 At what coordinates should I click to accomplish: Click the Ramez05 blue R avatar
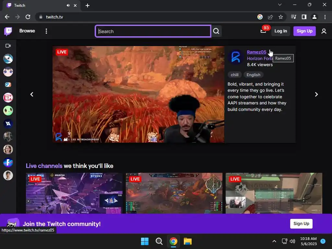[236, 57]
